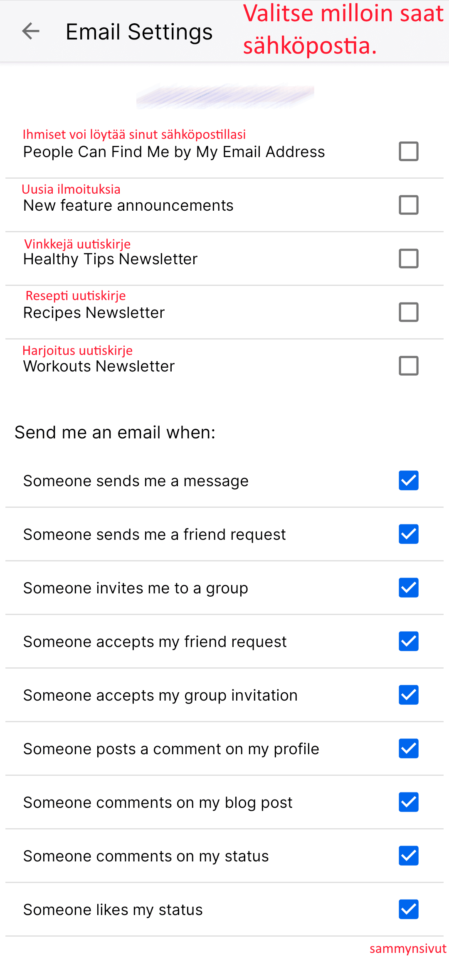Tap the blurred email address field

[225, 96]
